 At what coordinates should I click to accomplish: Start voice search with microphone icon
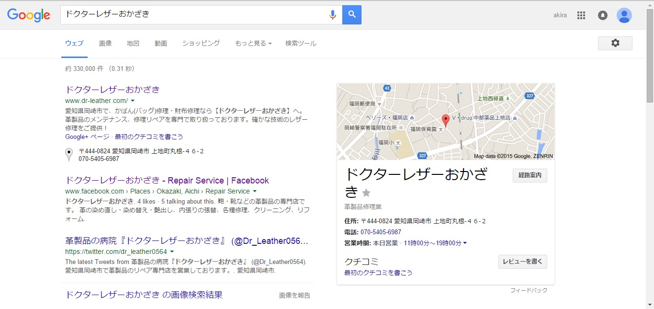[x=333, y=15]
